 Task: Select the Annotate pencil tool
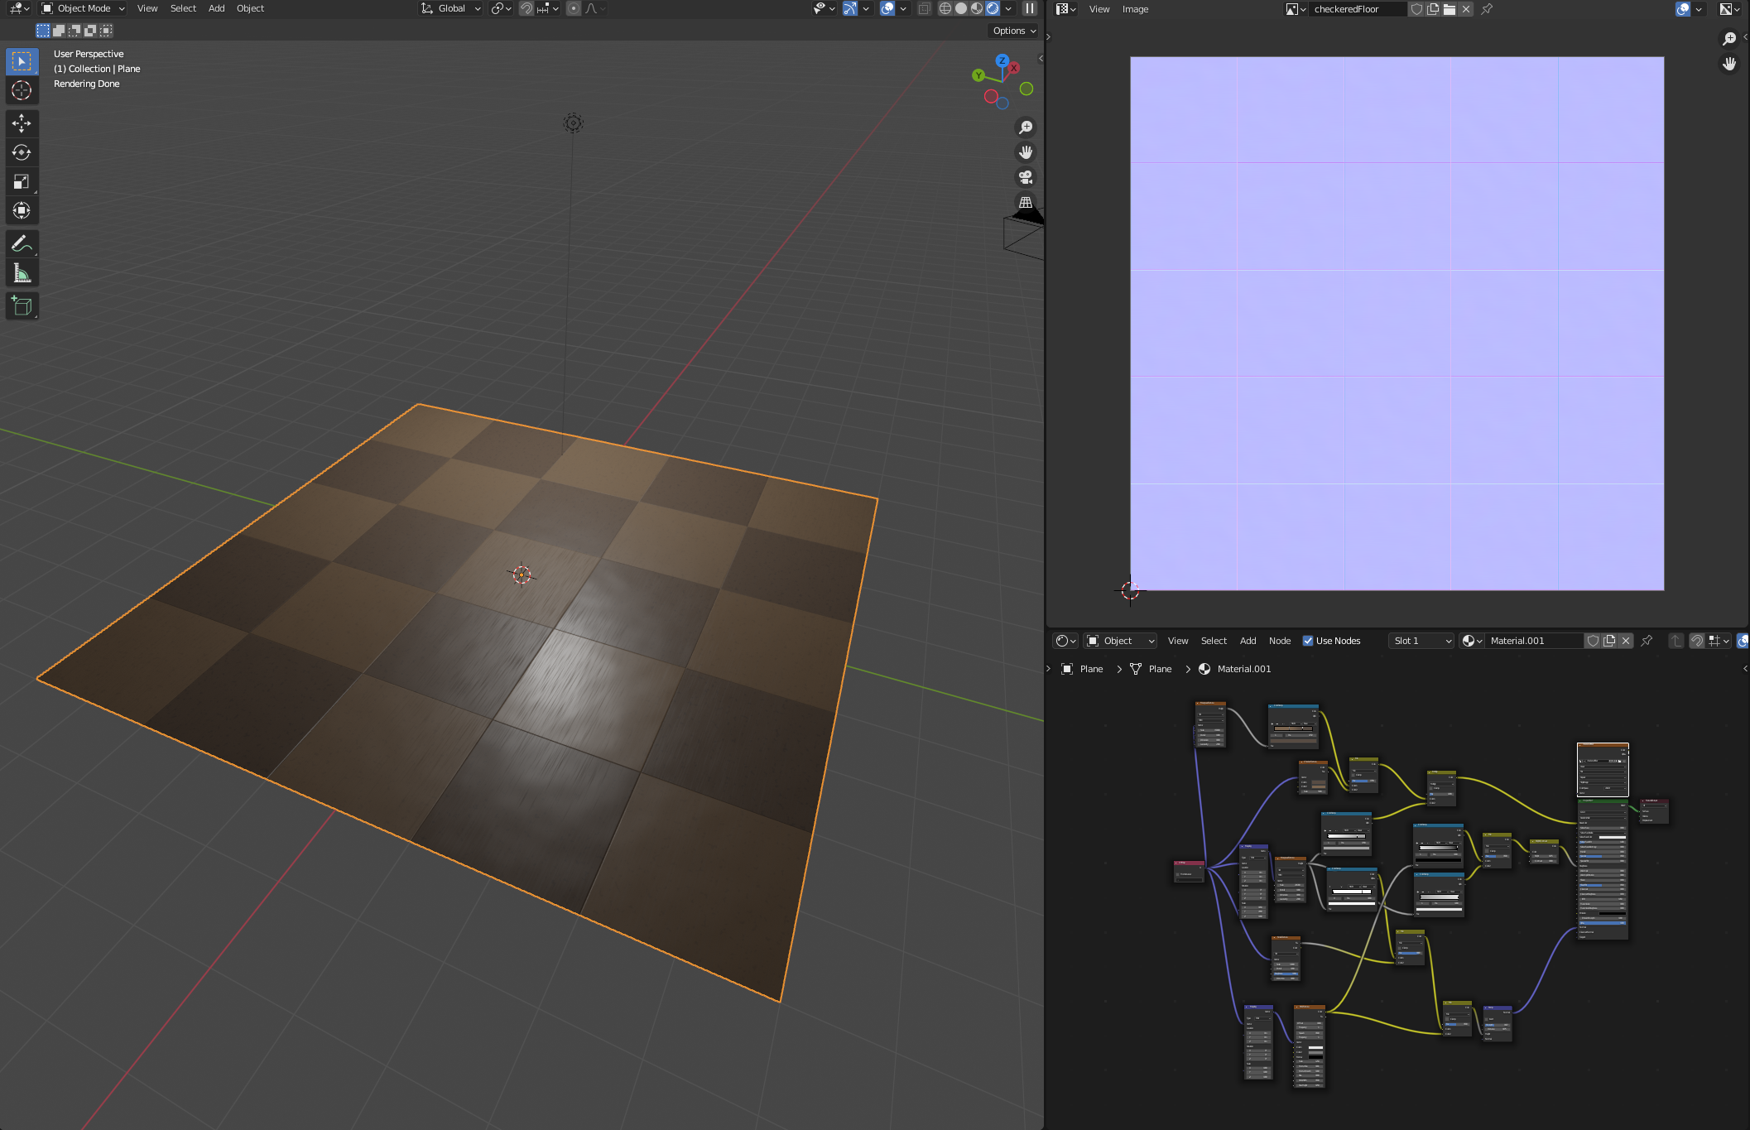(22, 243)
